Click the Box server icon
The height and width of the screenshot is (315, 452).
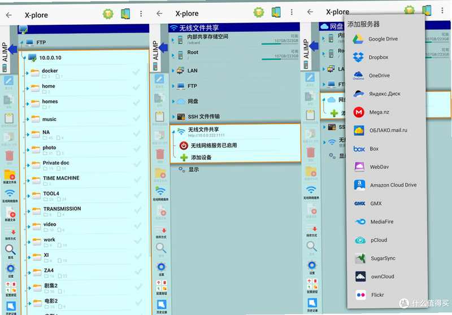click(x=359, y=149)
